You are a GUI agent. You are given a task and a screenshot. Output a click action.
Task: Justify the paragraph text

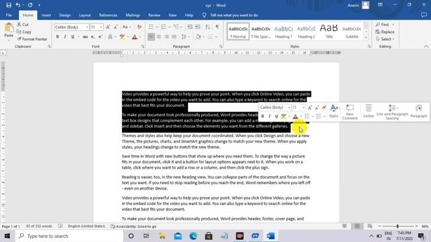coord(174,36)
